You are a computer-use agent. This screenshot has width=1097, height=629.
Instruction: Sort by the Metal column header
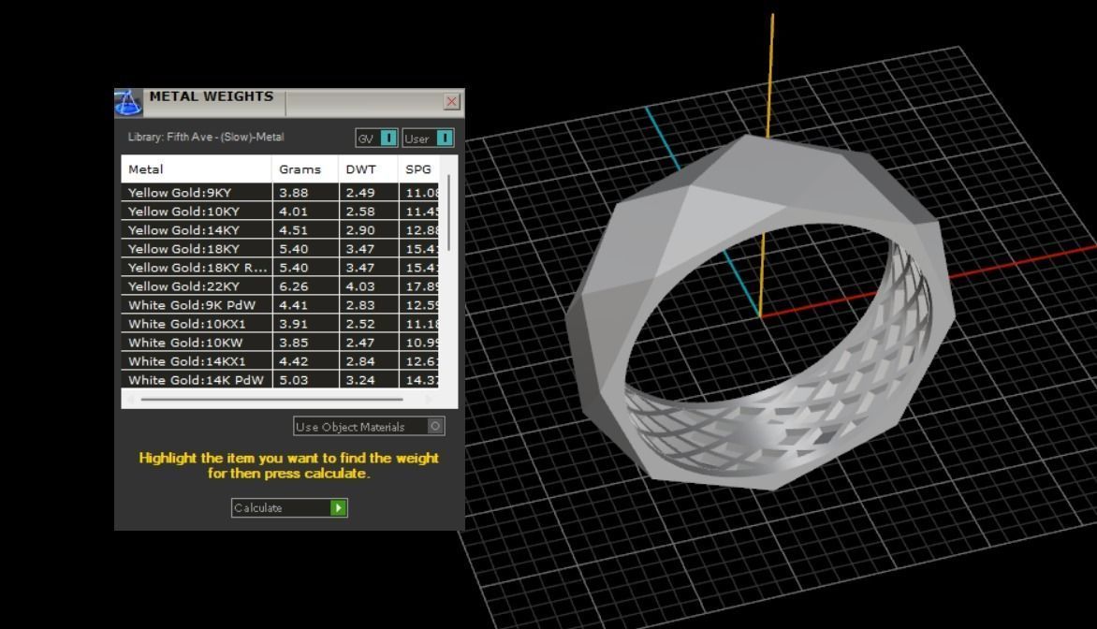coord(196,169)
